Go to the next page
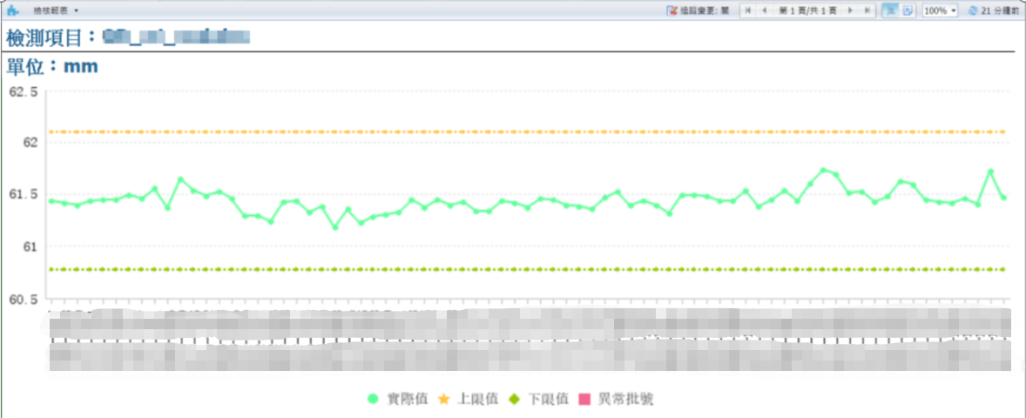 click(x=851, y=10)
